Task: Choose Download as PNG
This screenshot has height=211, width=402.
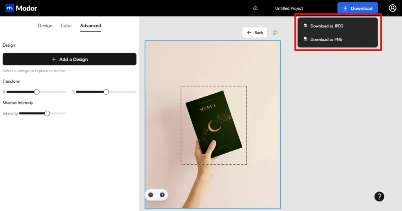Action: [337, 40]
